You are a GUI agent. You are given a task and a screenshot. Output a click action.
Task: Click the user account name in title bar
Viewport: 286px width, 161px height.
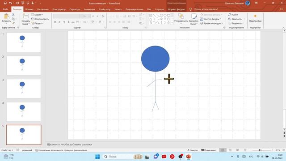234,3
